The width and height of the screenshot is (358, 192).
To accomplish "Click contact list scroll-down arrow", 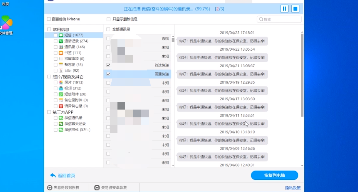I will [x=173, y=165].
